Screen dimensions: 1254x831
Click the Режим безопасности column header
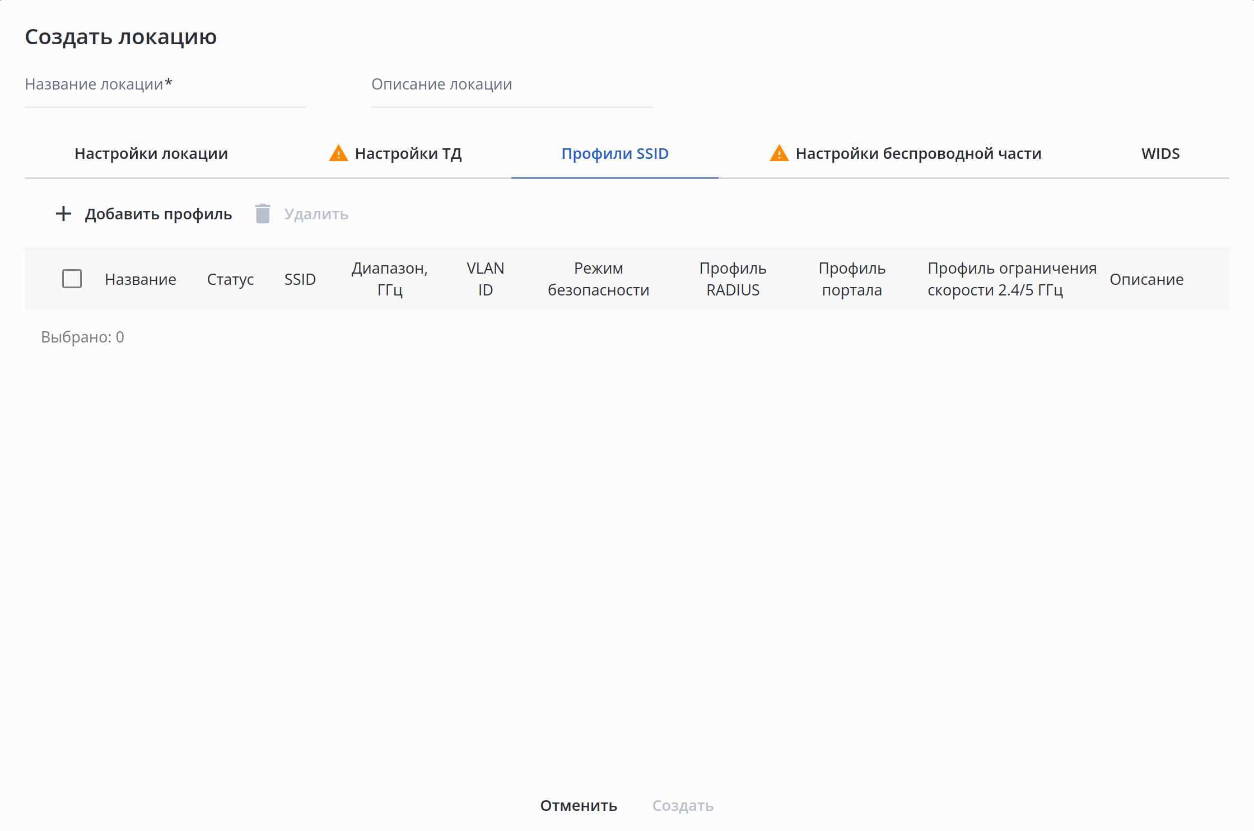[598, 279]
